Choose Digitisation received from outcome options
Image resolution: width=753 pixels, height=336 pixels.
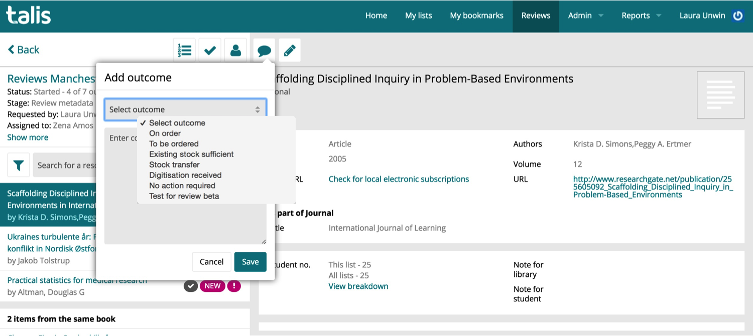pyautogui.click(x=185, y=175)
